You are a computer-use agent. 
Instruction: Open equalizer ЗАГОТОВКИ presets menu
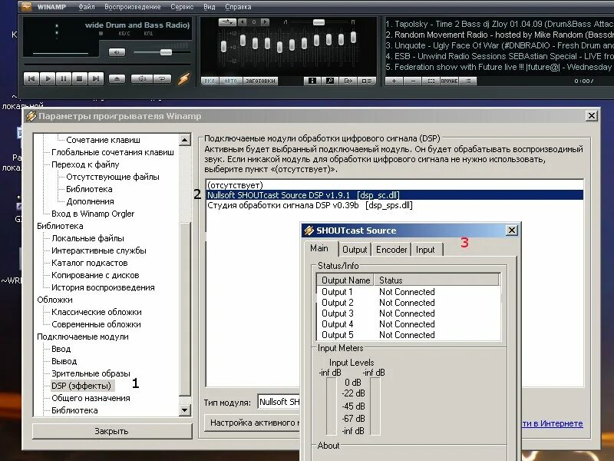pyautogui.click(x=260, y=81)
